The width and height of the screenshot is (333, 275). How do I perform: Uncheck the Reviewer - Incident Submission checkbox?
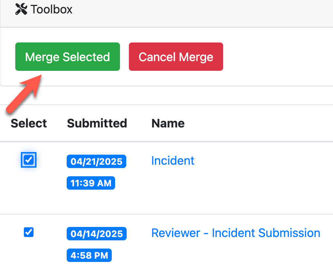(x=29, y=233)
